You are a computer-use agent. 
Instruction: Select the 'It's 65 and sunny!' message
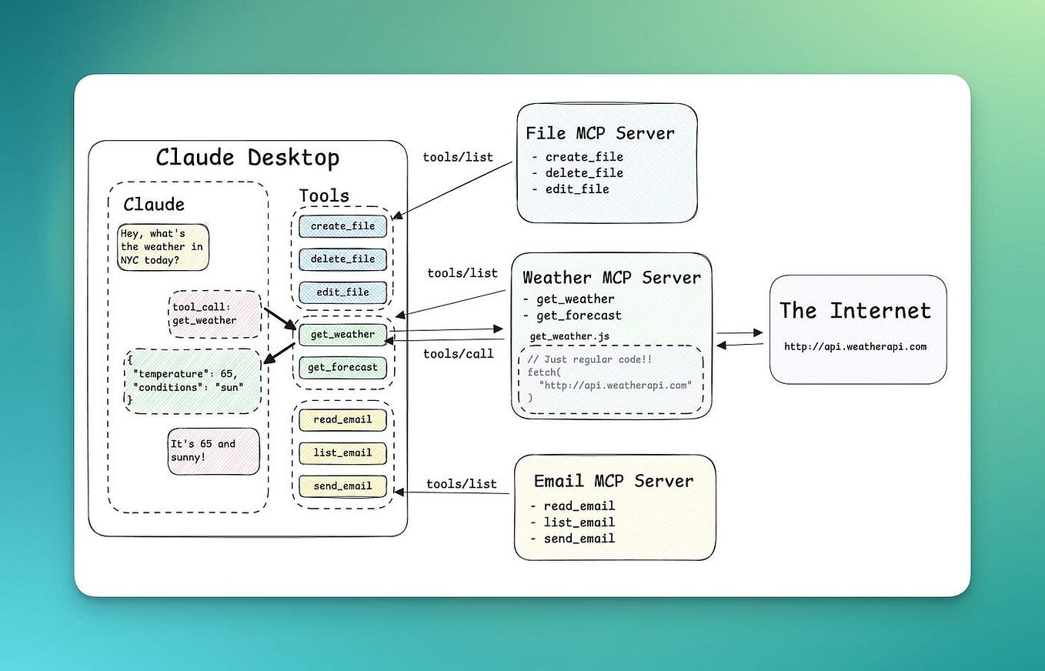(213, 450)
